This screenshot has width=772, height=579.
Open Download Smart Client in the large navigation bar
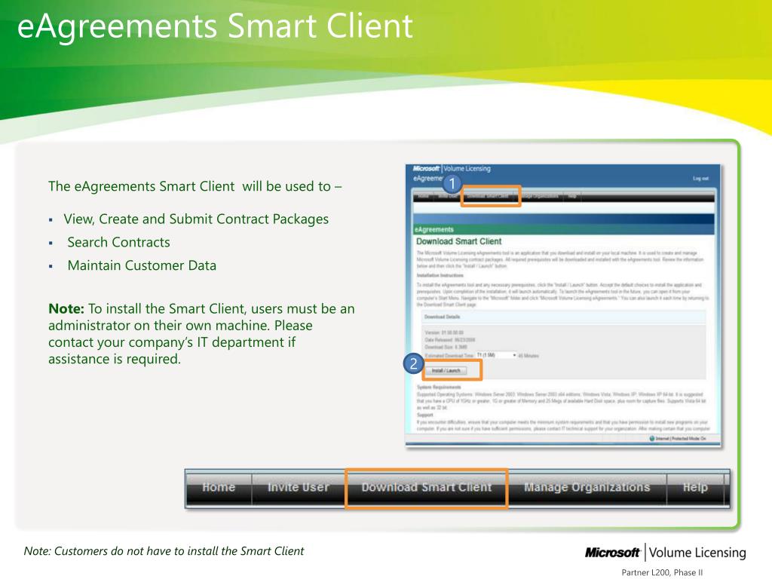point(427,488)
